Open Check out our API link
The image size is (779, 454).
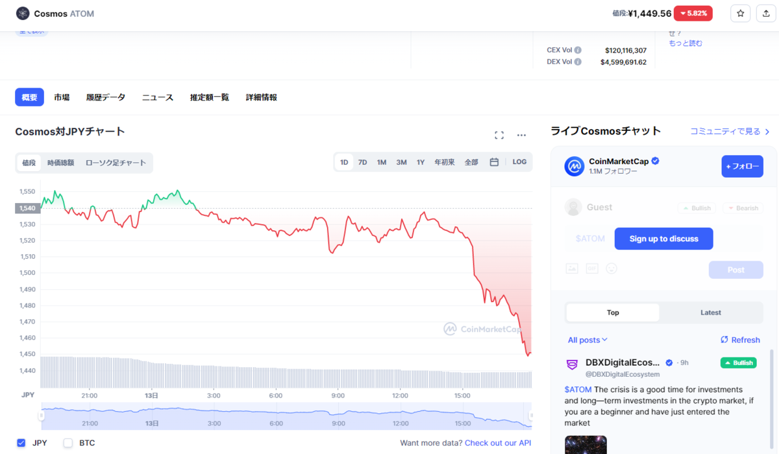[x=498, y=443]
